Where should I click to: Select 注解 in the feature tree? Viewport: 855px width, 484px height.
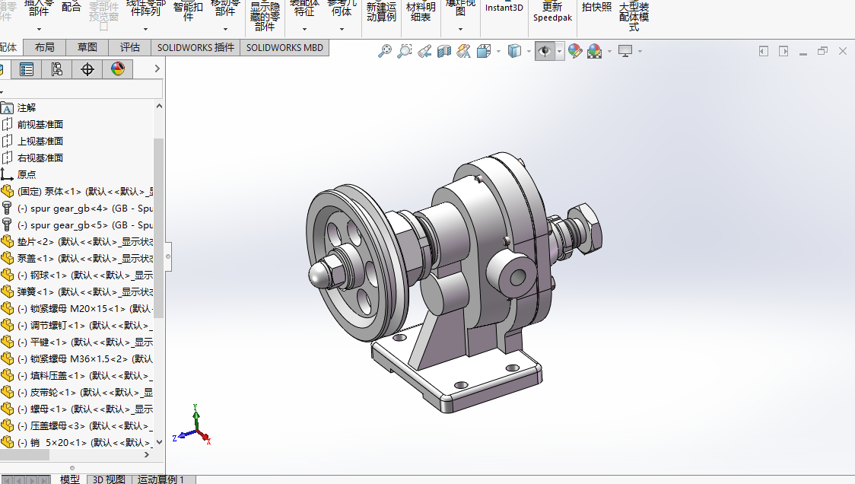coord(27,107)
